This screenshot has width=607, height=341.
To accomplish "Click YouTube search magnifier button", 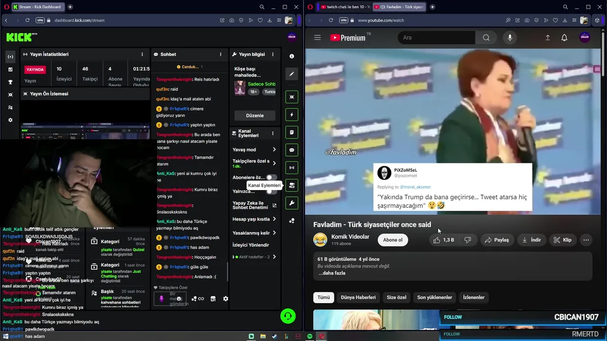I will tap(486, 37).
